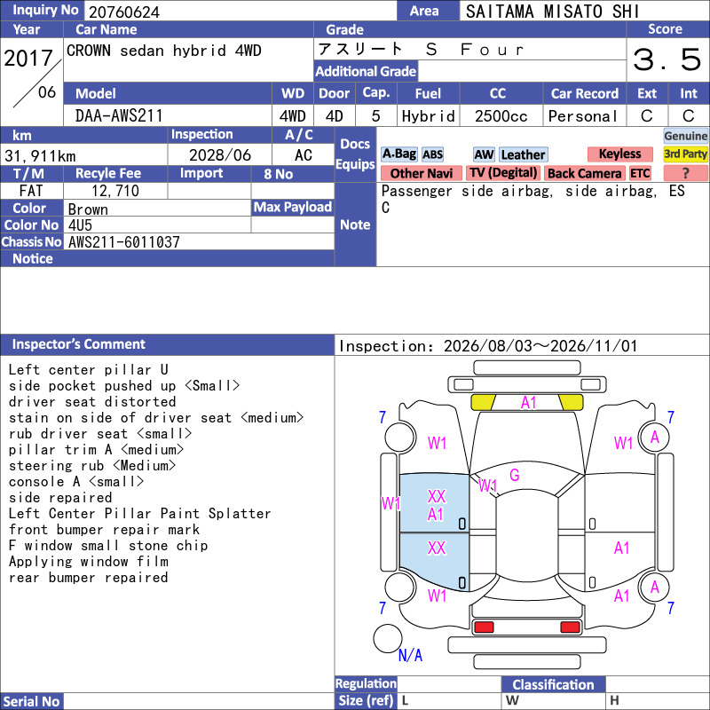Select model code DAA-AWS211
The height and width of the screenshot is (710, 710).
(119, 115)
